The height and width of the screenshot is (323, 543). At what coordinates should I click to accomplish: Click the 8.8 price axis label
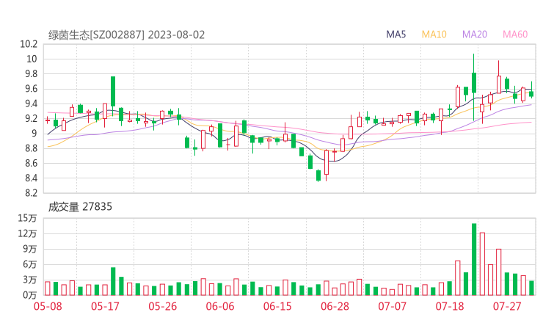(x=31, y=148)
